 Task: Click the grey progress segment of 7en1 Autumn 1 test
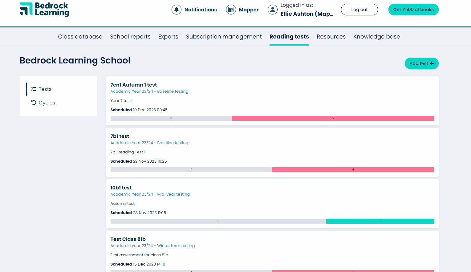(171, 118)
